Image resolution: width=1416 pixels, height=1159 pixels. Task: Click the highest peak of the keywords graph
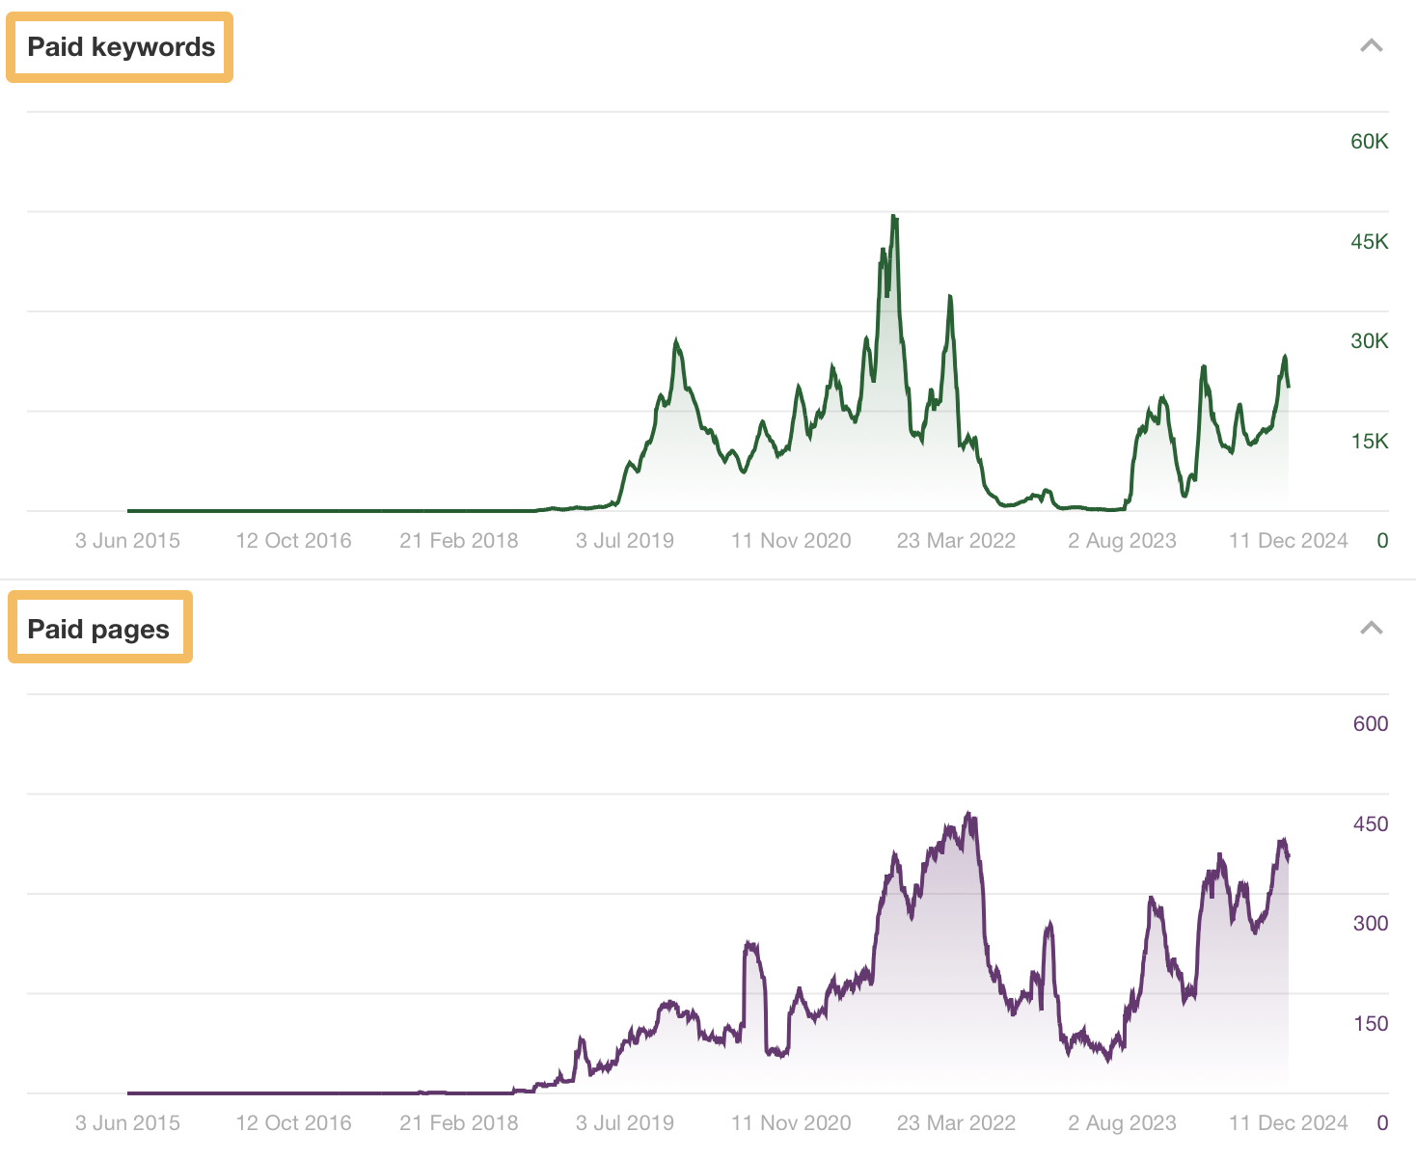click(x=892, y=215)
